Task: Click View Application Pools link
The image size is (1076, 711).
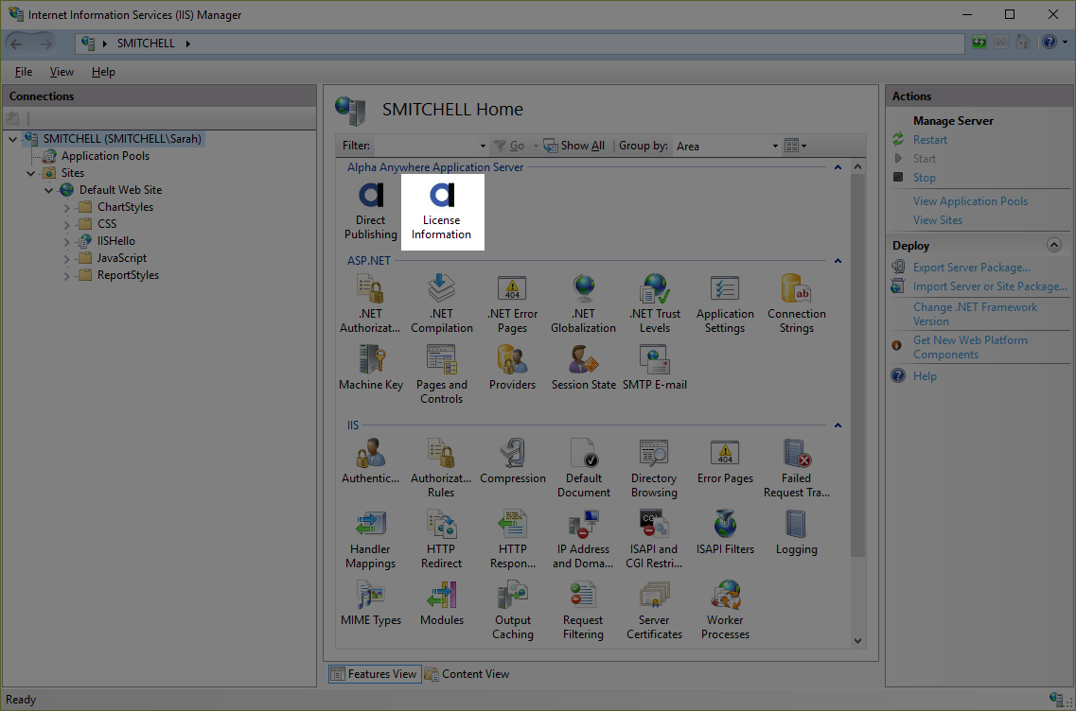Action: point(970,201)
